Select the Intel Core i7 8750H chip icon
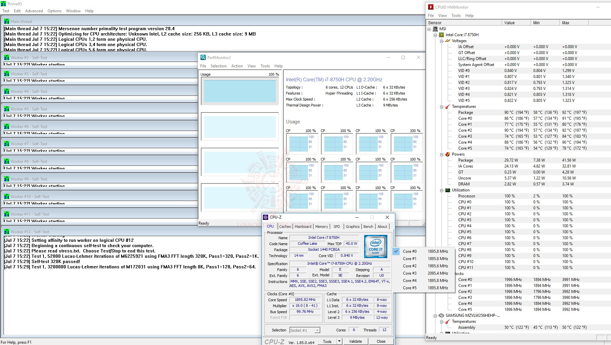 tap(441, 35)
